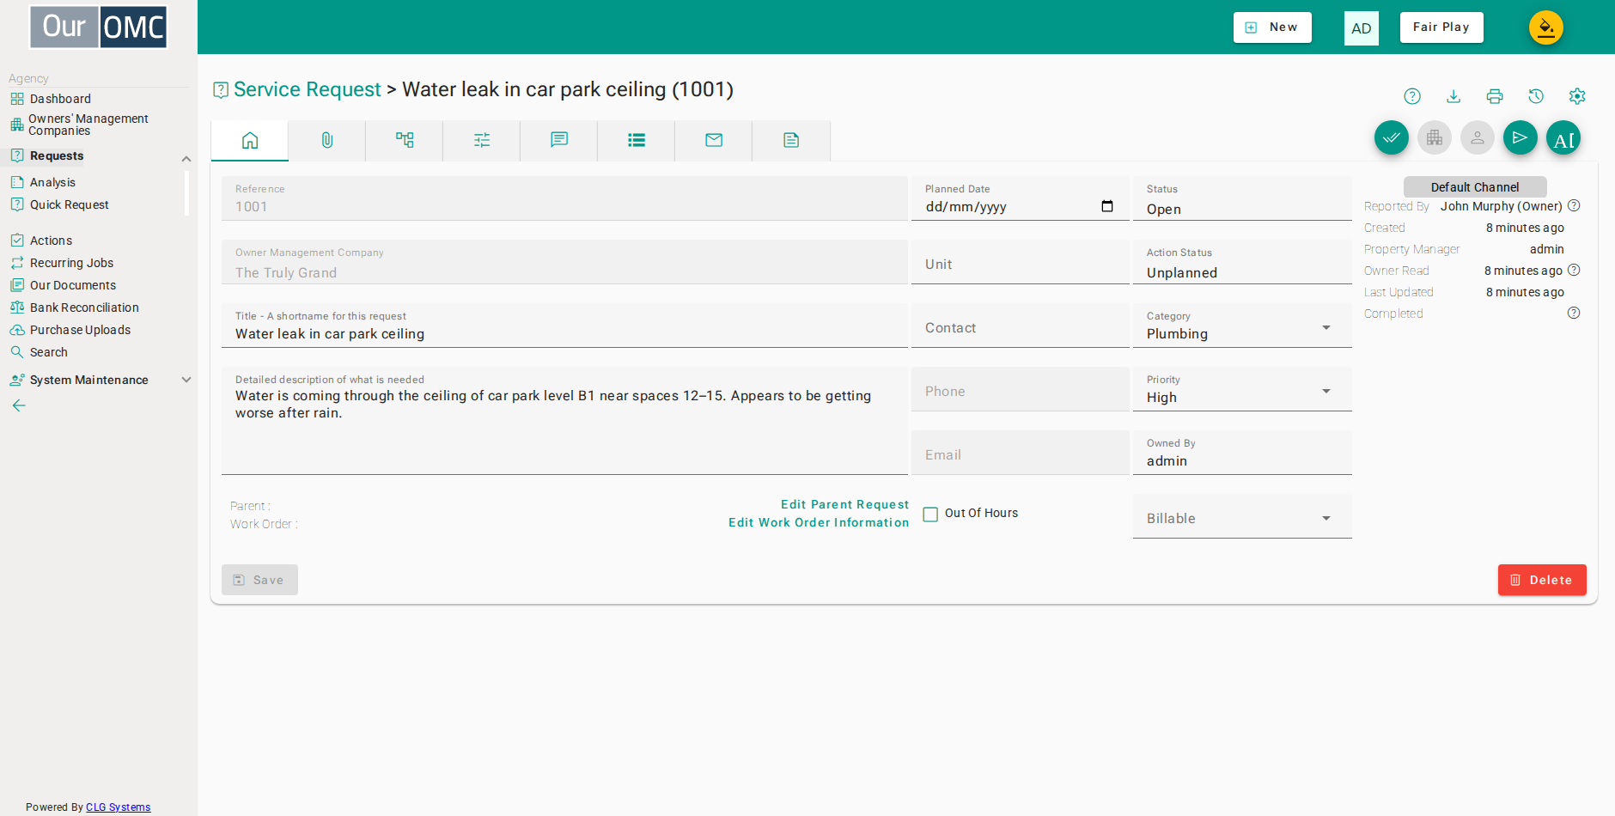Open Recurring Jobs in sidebar

pyautogui.click(x=71, y=263)
